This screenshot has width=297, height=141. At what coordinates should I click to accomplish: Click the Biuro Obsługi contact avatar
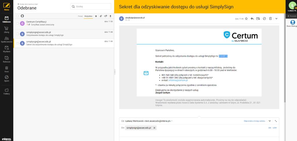pos(292,23)
